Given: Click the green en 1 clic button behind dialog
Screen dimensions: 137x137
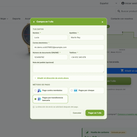Looking at the screenshot, I should click(119, 81).
